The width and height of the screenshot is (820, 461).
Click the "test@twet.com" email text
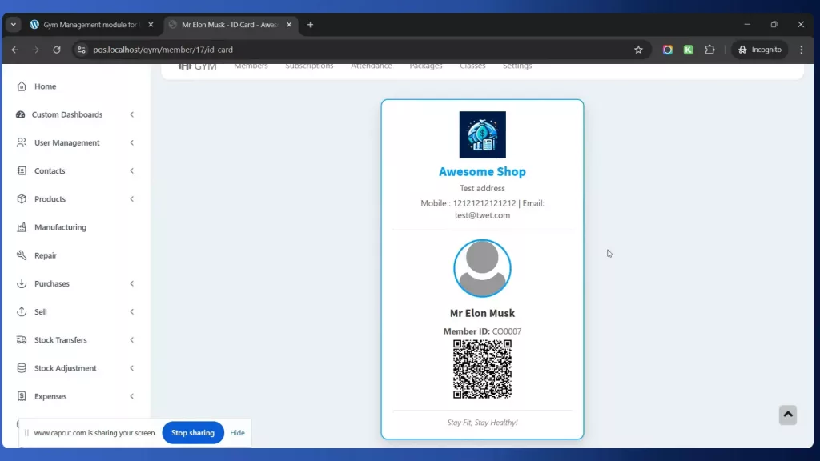click(482, 215)
